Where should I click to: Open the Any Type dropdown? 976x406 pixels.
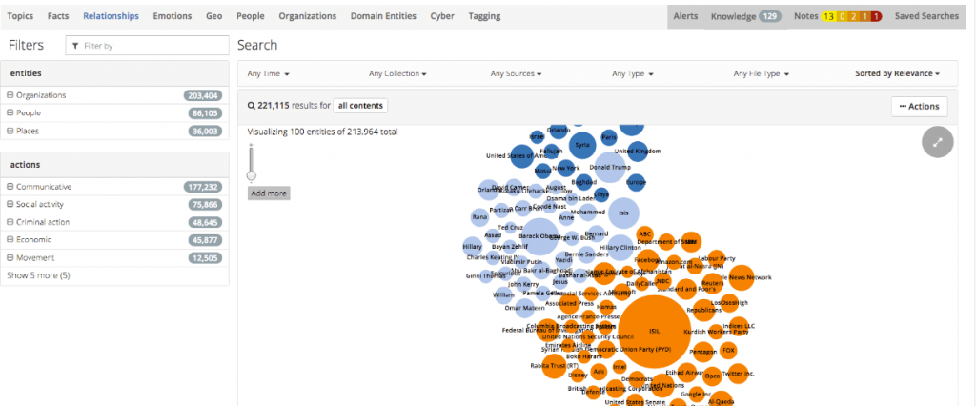coord(633,73)
